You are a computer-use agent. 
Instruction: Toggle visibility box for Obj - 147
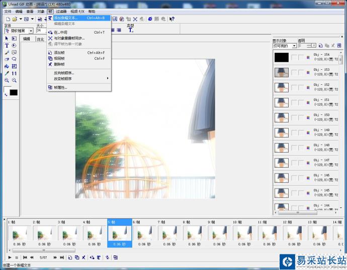point(294,163)
